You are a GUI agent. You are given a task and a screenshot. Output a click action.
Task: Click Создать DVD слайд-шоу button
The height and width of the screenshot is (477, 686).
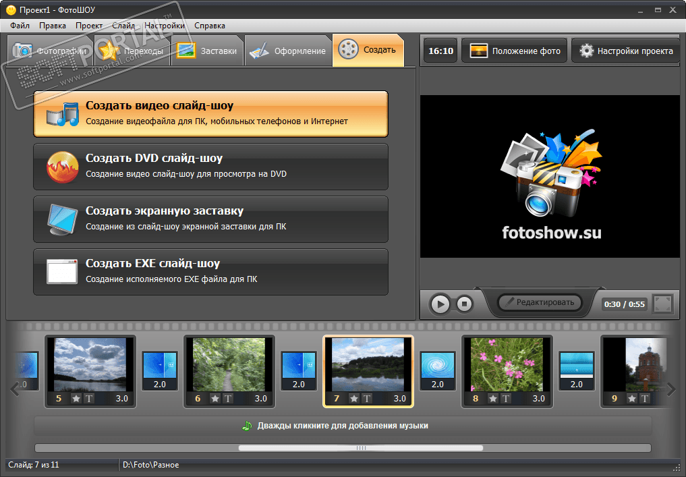(x=210, y=167)
